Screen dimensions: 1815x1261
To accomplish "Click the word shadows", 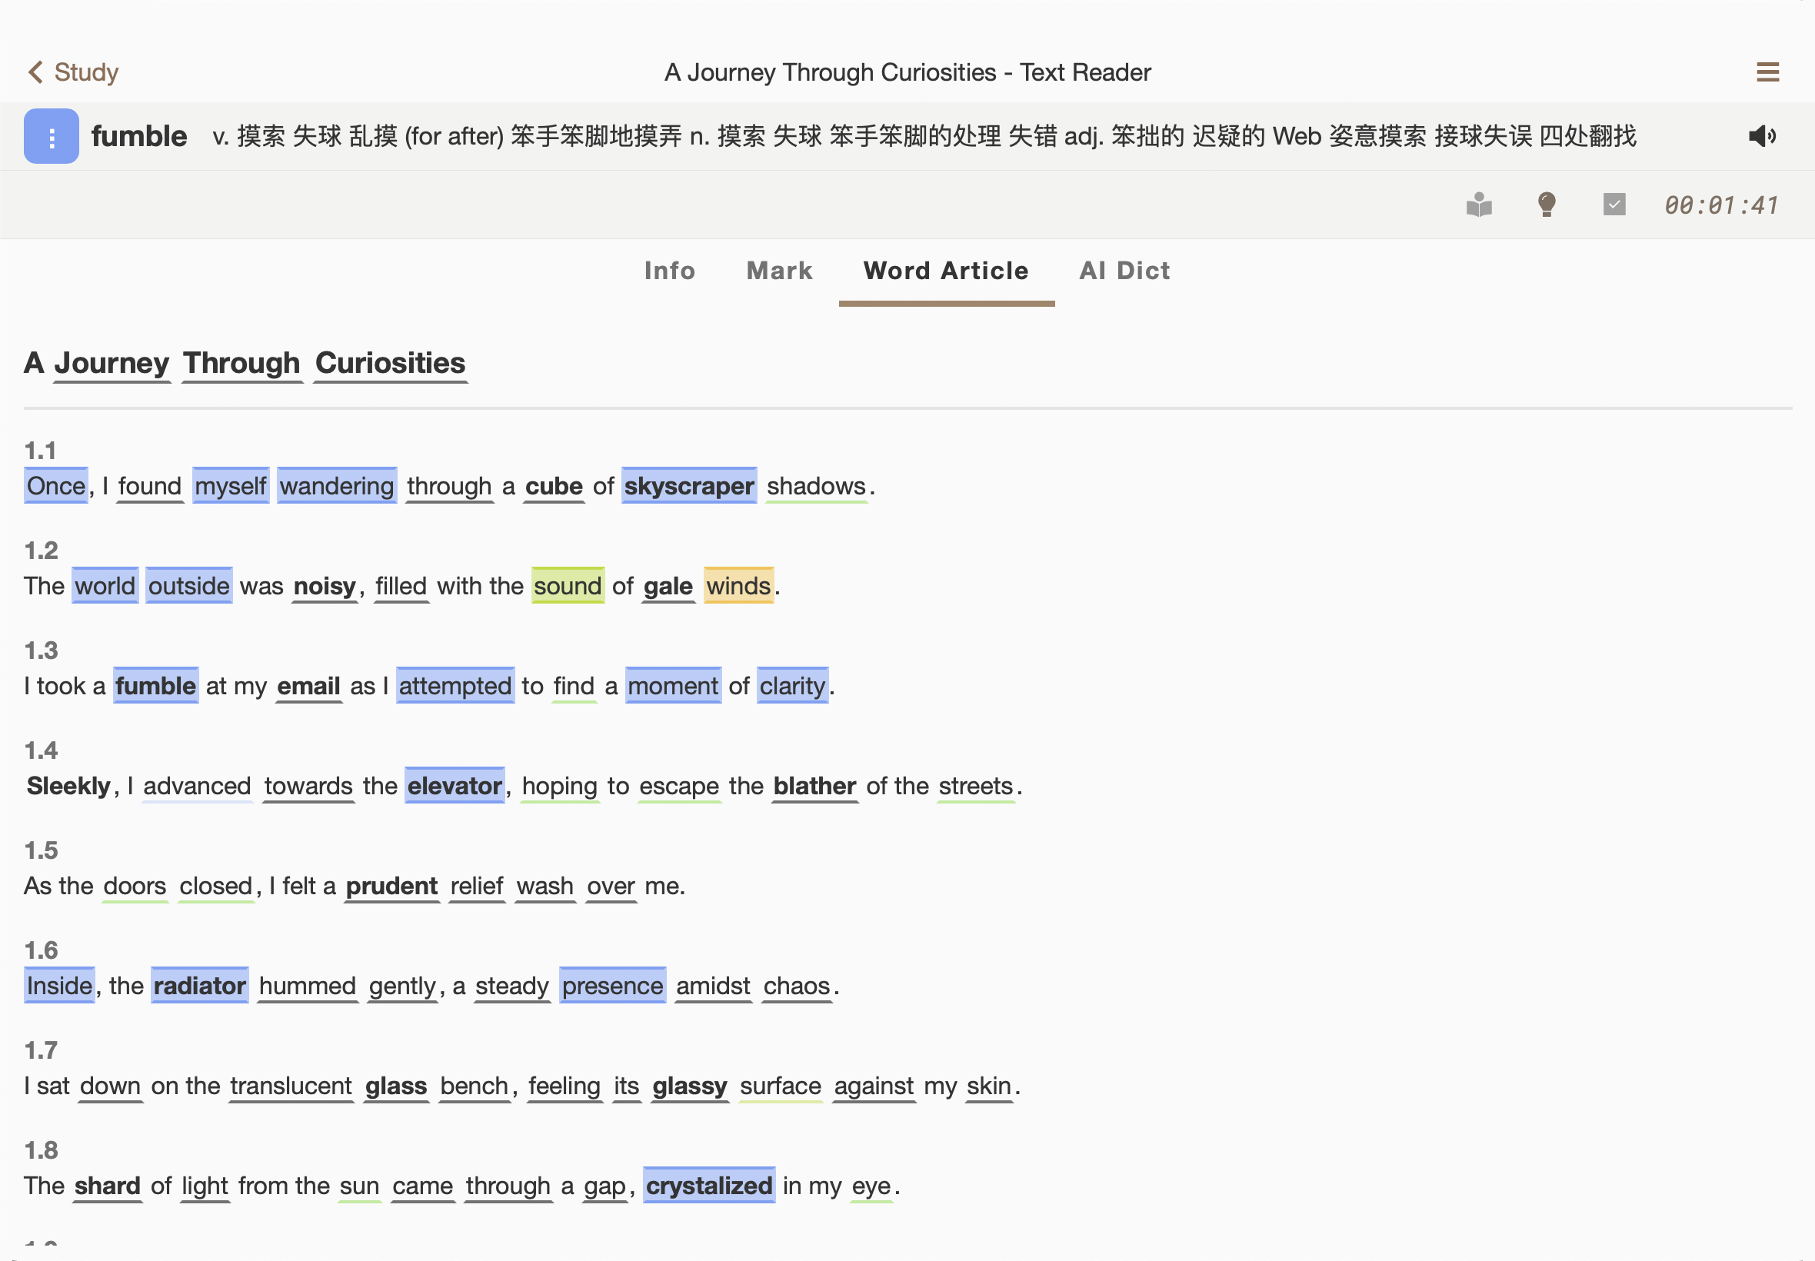I will 816,486.
